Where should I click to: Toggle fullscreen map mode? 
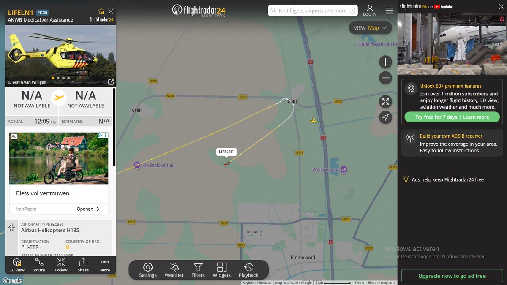coord(385,102)
